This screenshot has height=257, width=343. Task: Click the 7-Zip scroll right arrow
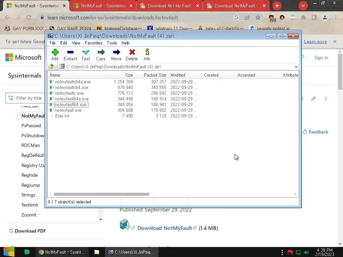[x=295, y=194]
